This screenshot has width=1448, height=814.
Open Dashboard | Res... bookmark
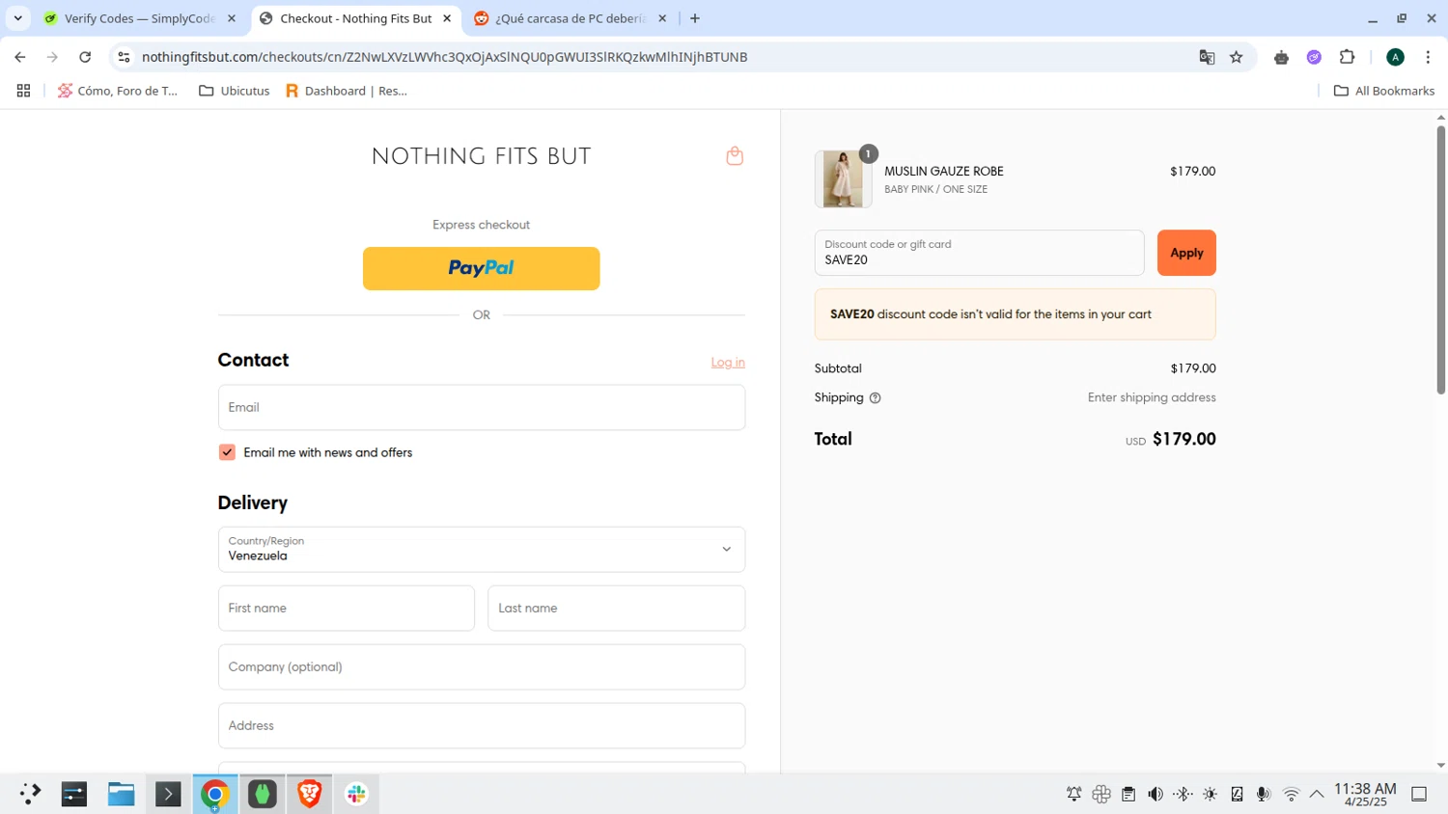pyautogui.click(x=347, y=91)
